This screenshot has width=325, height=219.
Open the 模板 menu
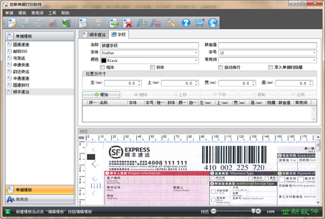click(x=22, y=13)
